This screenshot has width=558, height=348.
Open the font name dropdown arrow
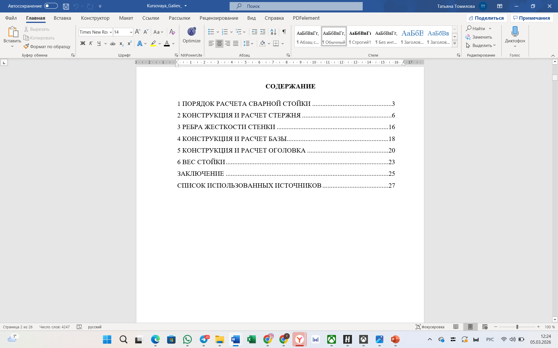[x=111, y=32]
